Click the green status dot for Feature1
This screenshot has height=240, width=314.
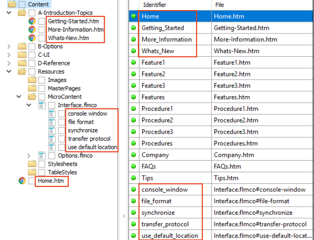(133, 62)
